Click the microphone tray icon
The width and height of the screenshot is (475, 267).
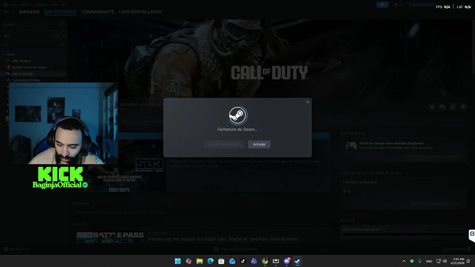pos(420,261)
